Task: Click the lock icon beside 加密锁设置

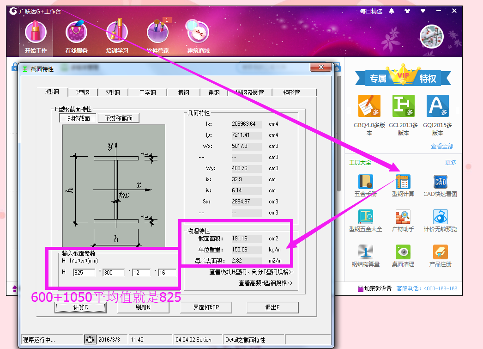Action: (360, 289)
